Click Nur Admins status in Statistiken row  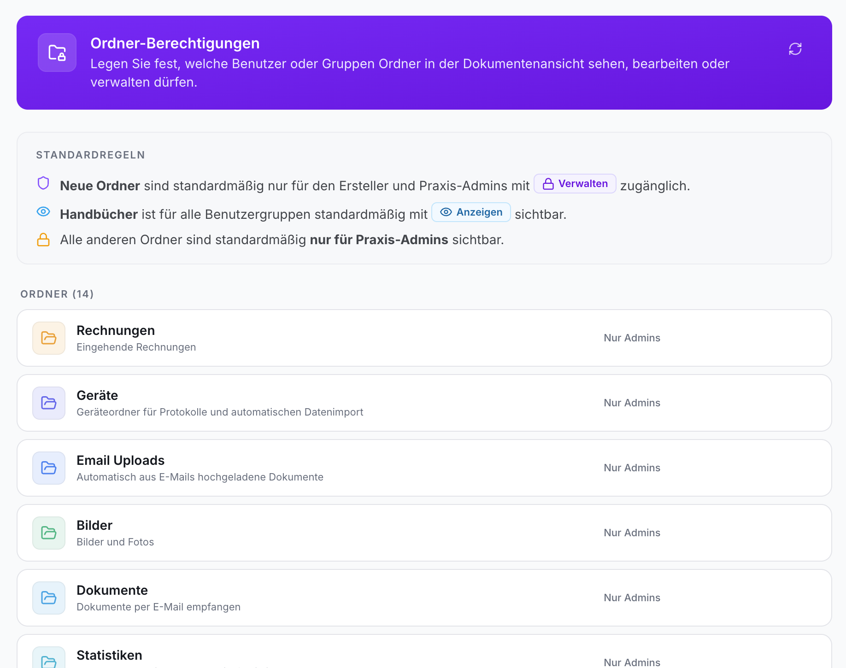[632, 662]
